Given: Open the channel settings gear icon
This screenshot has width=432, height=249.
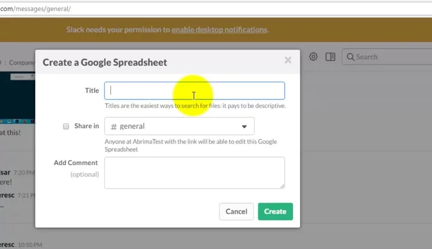Looking at the screenshot, I should coord(314,57).
